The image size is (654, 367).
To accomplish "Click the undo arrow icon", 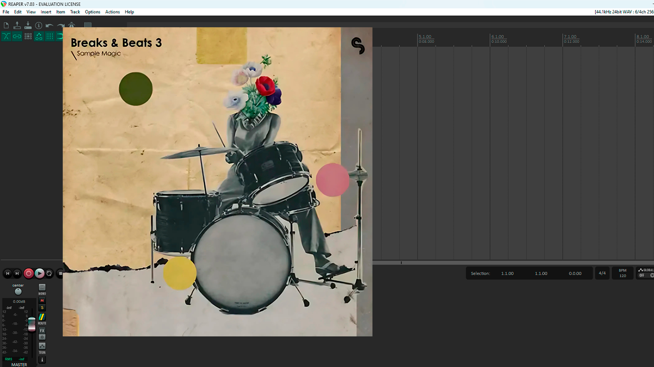I will pyautogui.click(x=49, y=26).
